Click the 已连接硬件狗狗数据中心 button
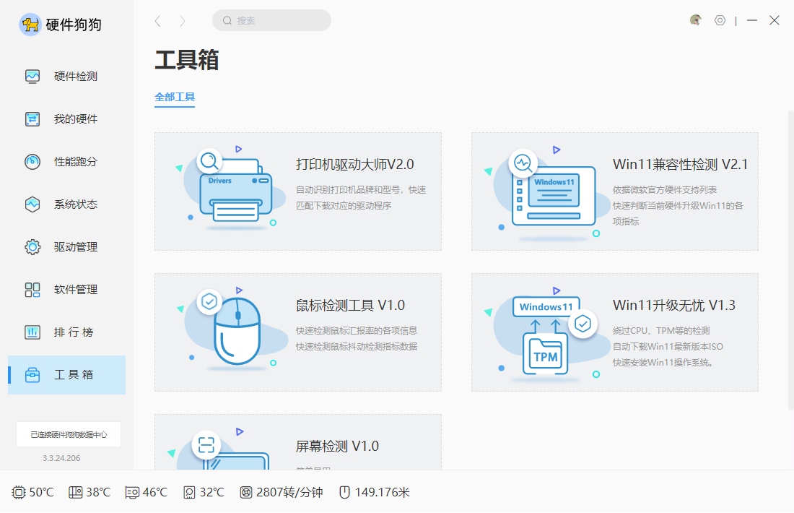This screenshot has width=794, height=513. (69, 434)
